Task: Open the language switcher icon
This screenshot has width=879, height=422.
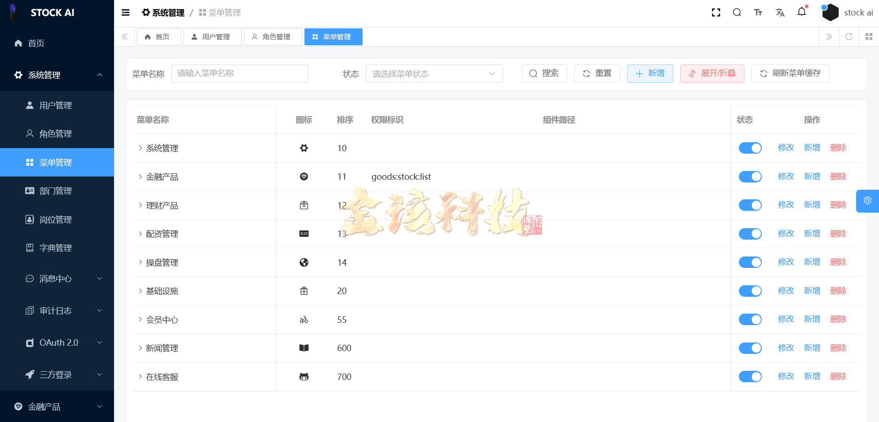Action: pyautogui.click(x=780, y=12)
